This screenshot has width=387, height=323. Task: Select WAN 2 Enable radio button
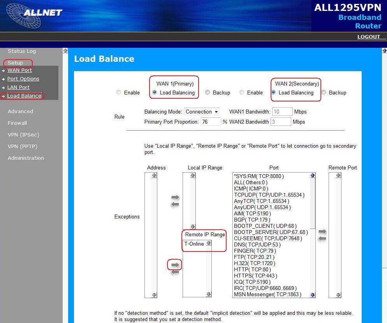242,92
